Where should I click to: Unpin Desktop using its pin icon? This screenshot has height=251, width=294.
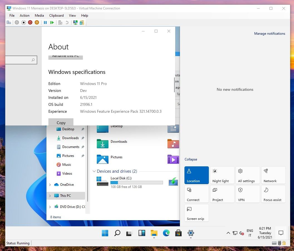pos(83,129)
